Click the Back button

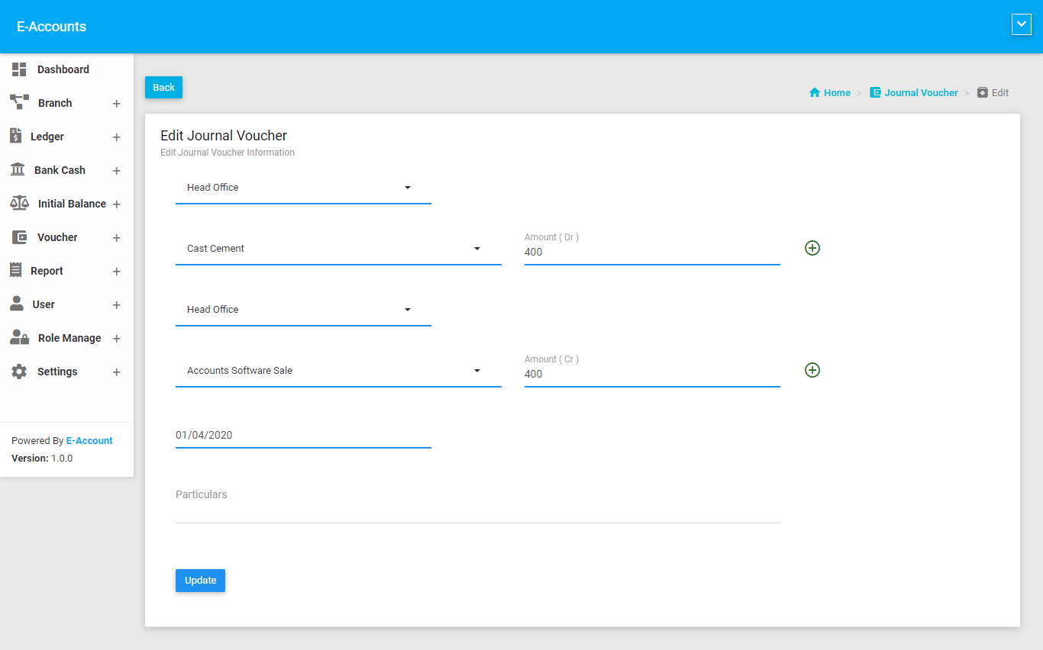tap(163, 88)
